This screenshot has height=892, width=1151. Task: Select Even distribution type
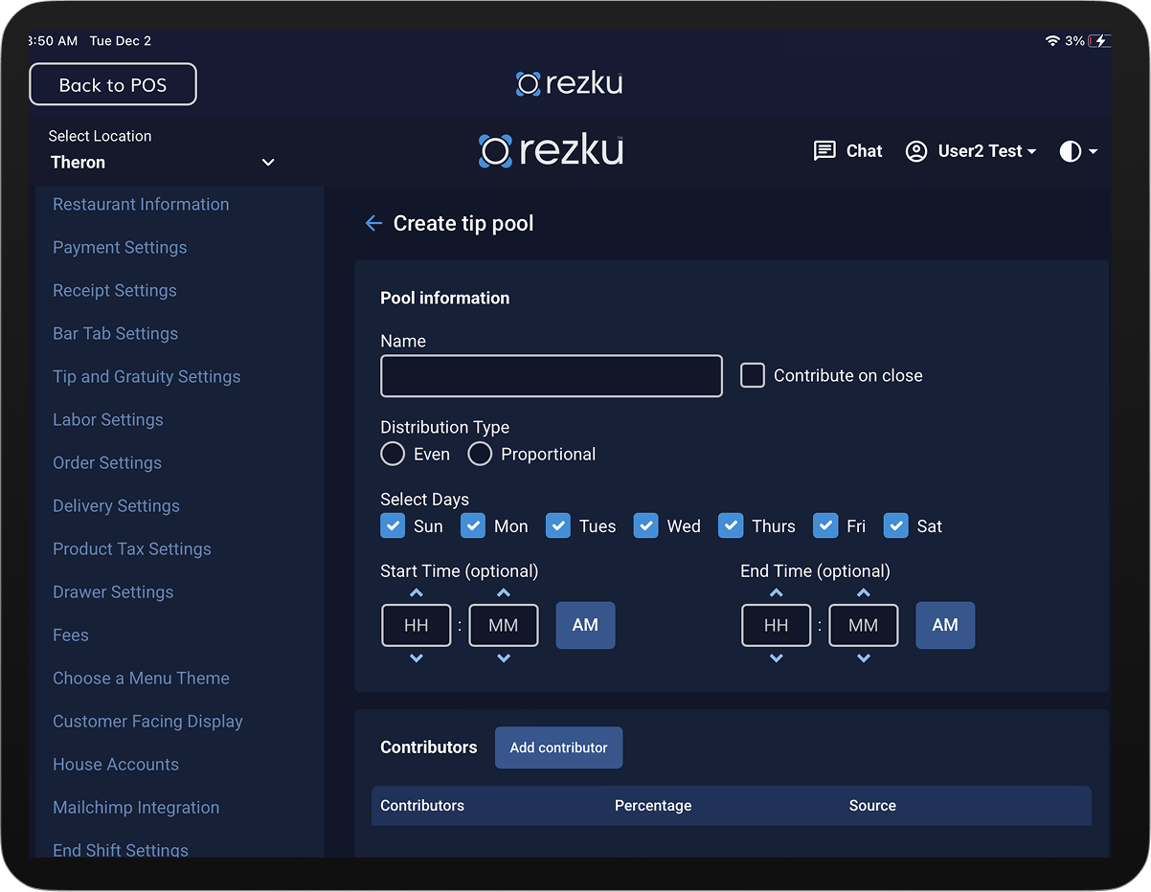(x=393, y=454)
